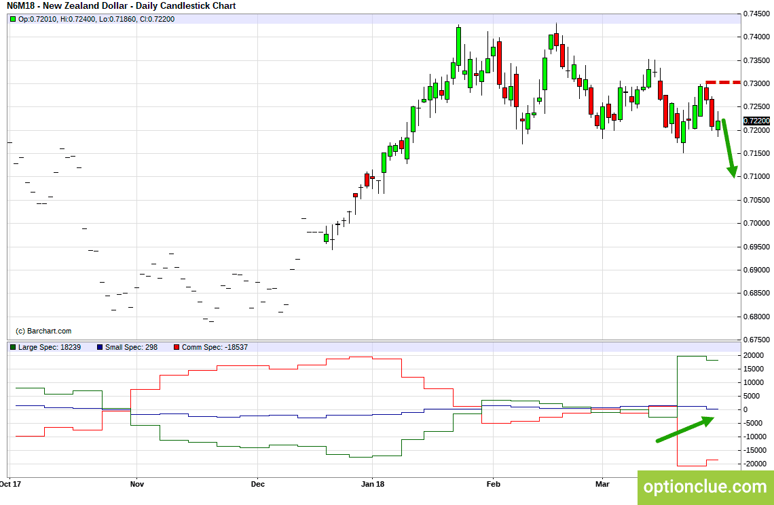Click the Small Spec: 298 label
Image resolution: width=774 pixels, height=505 pixels.
[131, 347]
